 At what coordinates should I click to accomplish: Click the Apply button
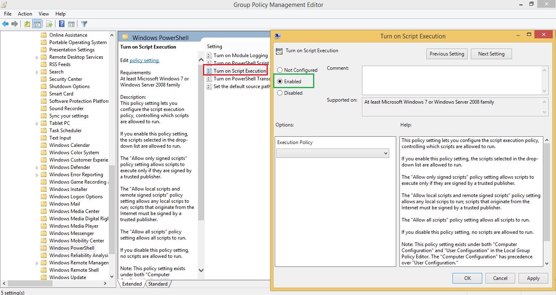point(533,278)
